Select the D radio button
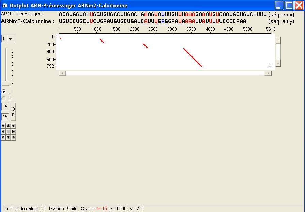The height and width of the screenshot is (212, 305). pos(3,98)
